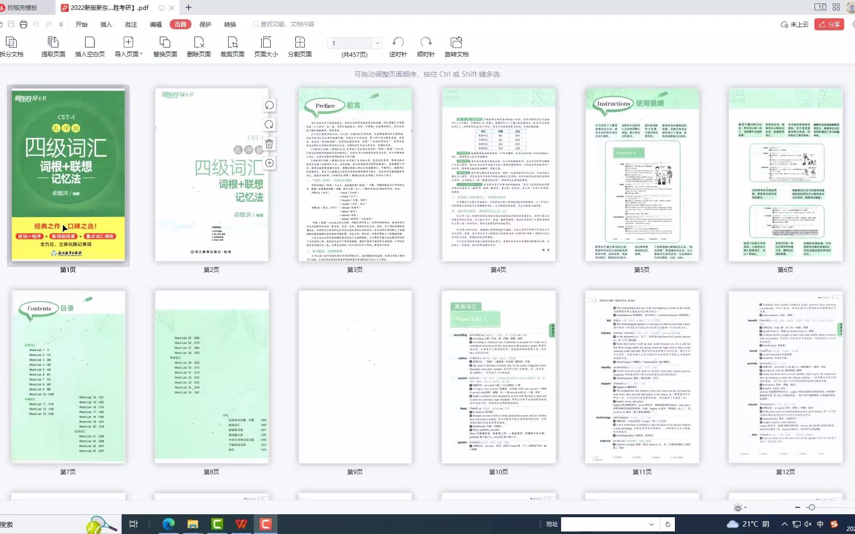The width and height of the screenshot is (855, 534).
Task: Expand eye protection mode dropdown arrow
Action: tap(745, 508)
